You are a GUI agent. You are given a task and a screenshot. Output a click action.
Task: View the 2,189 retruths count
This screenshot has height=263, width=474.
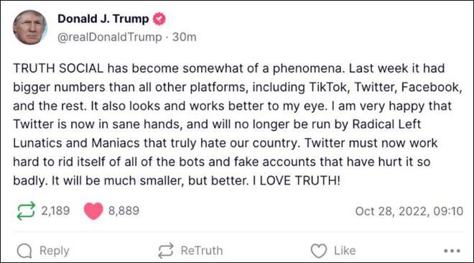point(55,211)
